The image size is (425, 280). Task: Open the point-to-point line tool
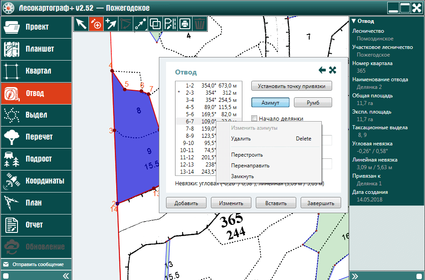tap(140, 24)
